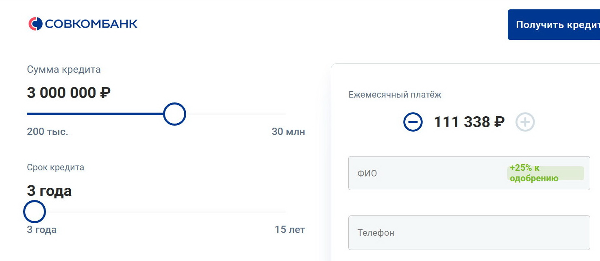600x261 pixels.
Task: Click the loan term slider handle
Action: tap(35, 211)
